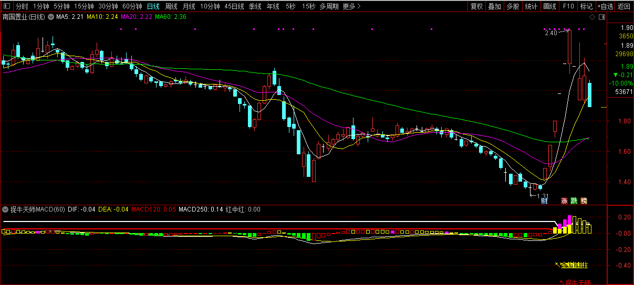Switch to the 分时 intraday chart
Image resolution: width=634 pixels, height=285 pixels.
click(x=22, y=6)
